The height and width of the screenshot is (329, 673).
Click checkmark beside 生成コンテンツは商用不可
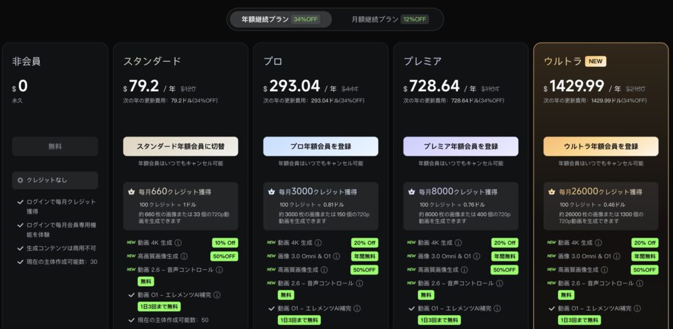pos(20,248)
